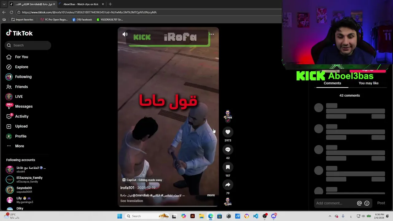Expand the browser tab search dropdown
The height and width of the screenshot is (221, 393).
(x=4, y=4)
